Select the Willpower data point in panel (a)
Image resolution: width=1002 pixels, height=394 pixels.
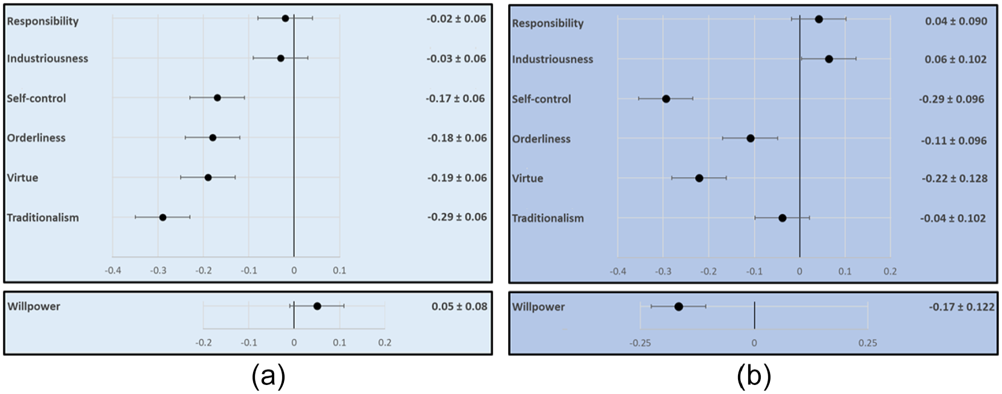[317, 306]
